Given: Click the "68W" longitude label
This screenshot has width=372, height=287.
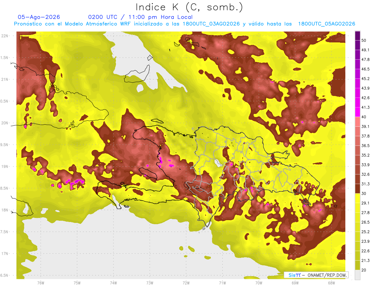Looking at the screenshot, I should [331, 283].
